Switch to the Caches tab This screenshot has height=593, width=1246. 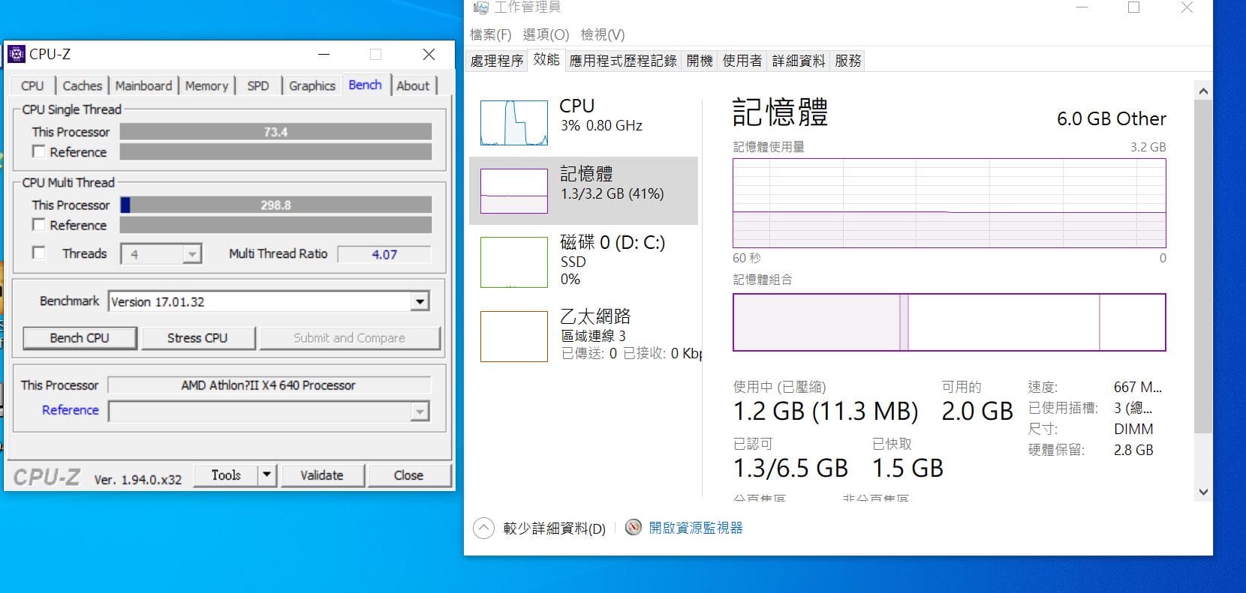coord(82,86)
